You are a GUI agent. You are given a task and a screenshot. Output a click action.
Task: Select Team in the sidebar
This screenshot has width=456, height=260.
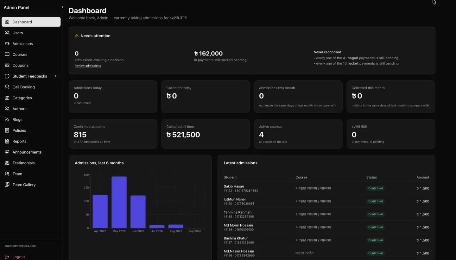pos(31,174)
